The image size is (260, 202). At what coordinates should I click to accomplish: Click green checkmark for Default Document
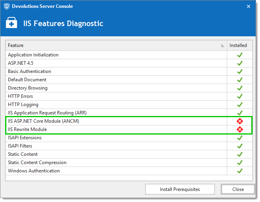(240, 80)
